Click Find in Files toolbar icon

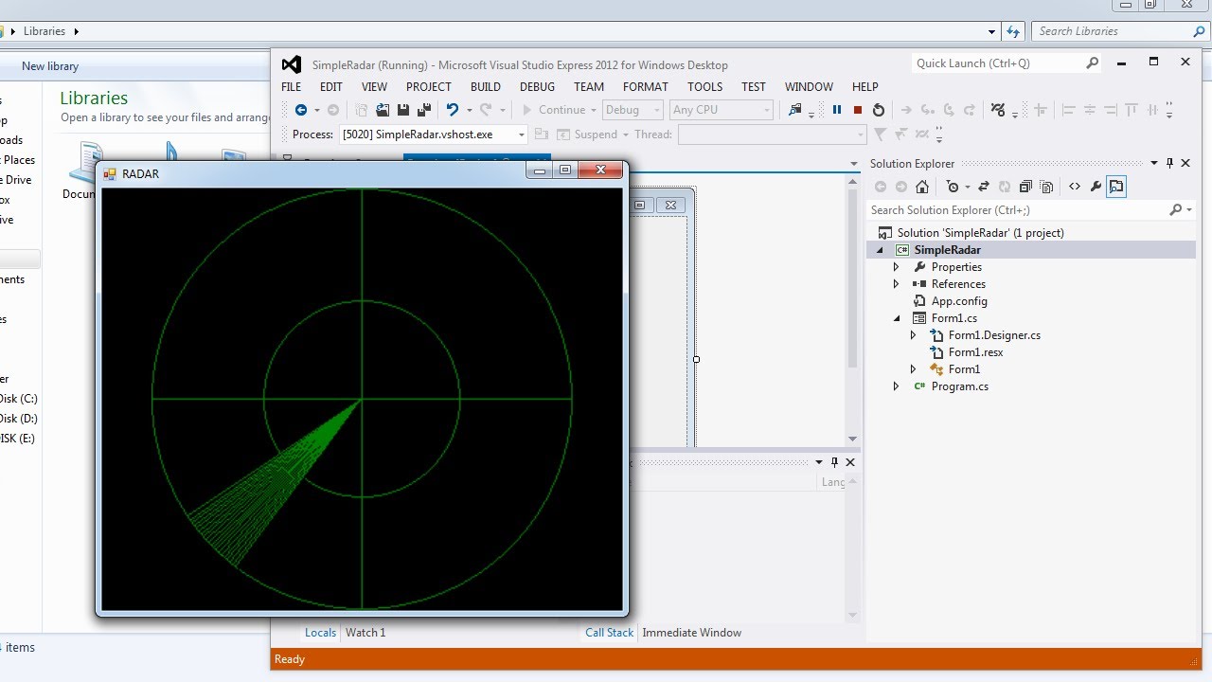(x=795, y=110)
